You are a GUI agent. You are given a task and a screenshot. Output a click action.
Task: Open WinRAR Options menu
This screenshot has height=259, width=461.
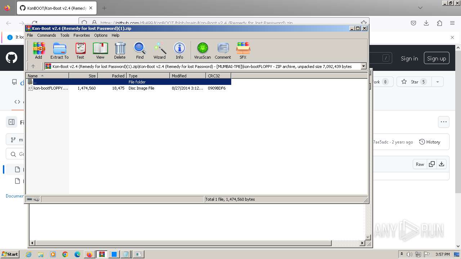coord(101,35)
